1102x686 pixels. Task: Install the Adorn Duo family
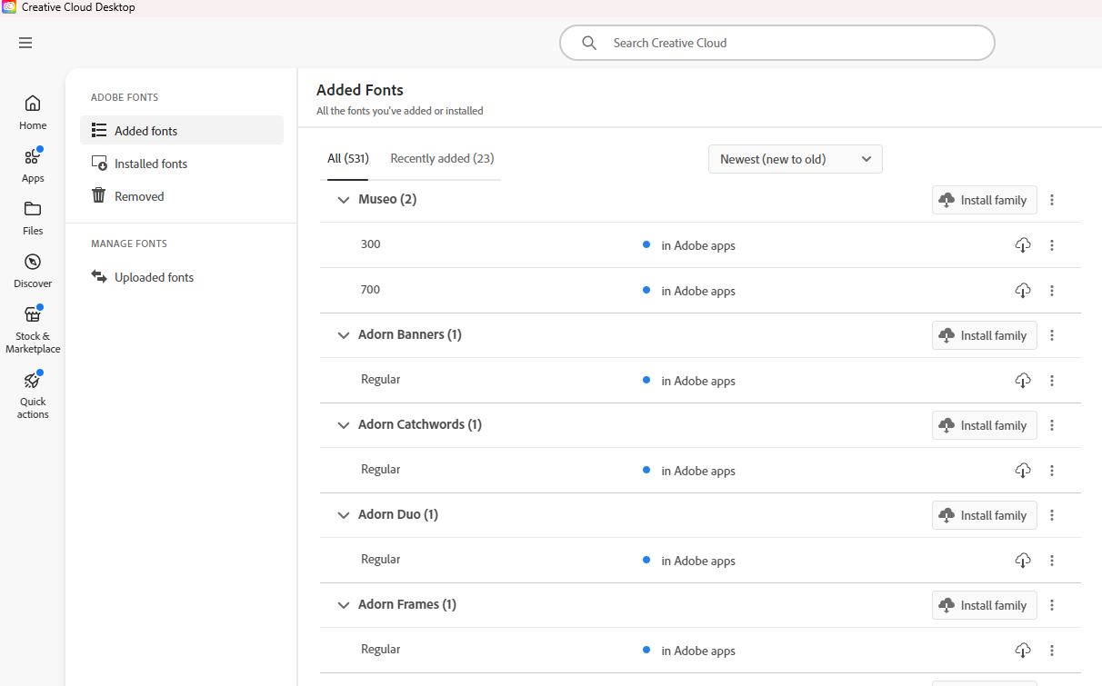[984, 515]
